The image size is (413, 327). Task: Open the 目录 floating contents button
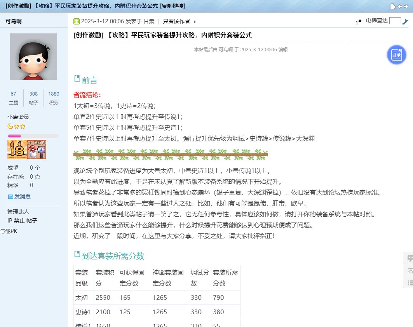coord(396,55)
